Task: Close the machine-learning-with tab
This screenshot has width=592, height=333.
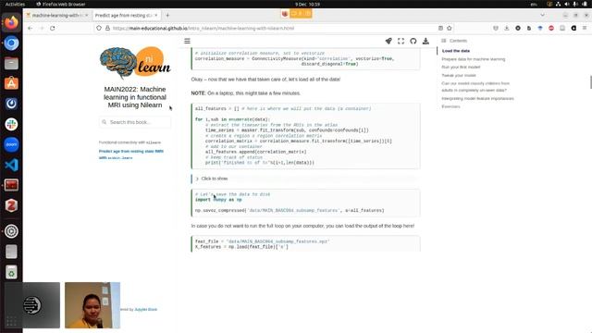Action: point(86,15)
